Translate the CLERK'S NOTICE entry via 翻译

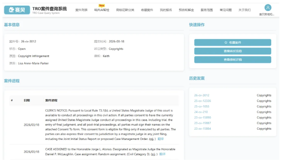(161, 139)
